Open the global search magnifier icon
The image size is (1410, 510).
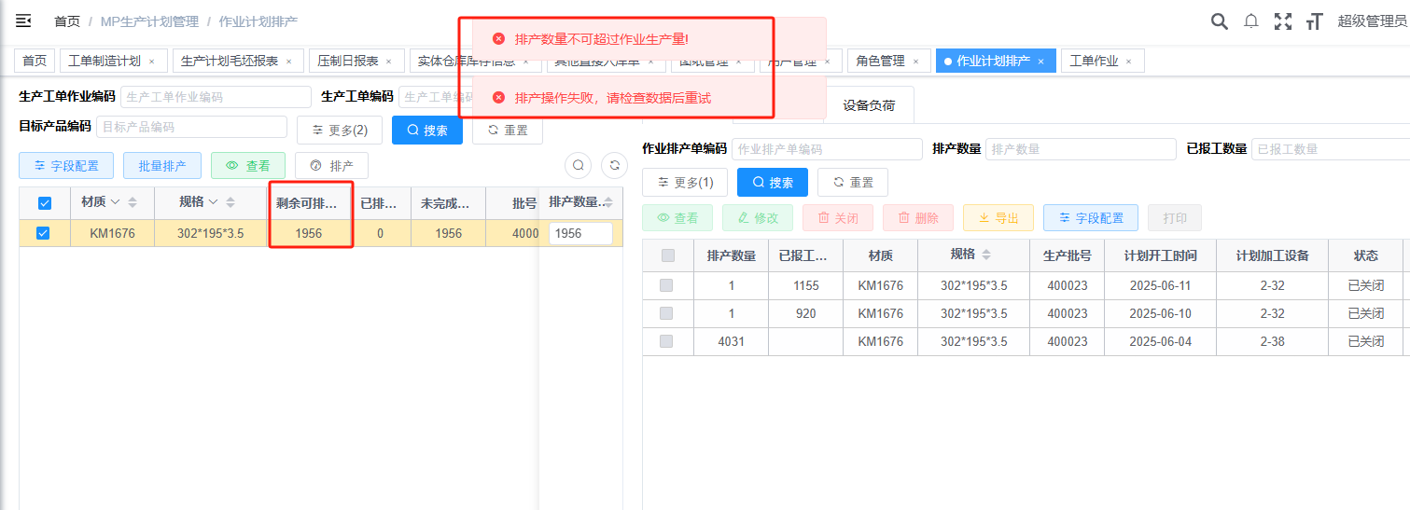tap(1219, 21)
